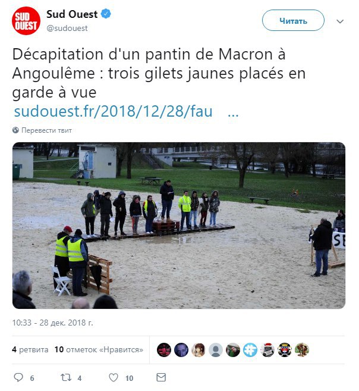Open the first liker's avatar
The width and height of the screenshot is (359, 391).
164,349
